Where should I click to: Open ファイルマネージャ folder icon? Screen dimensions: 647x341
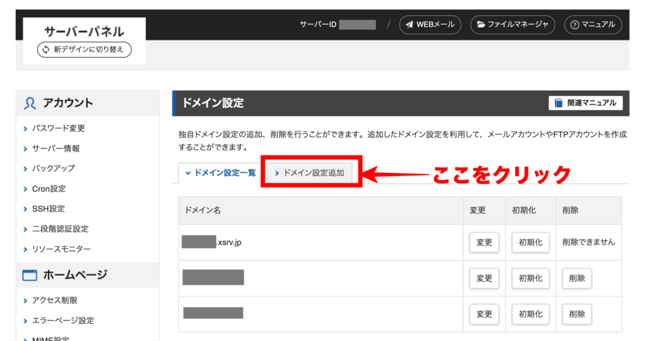tap(481, 25)
